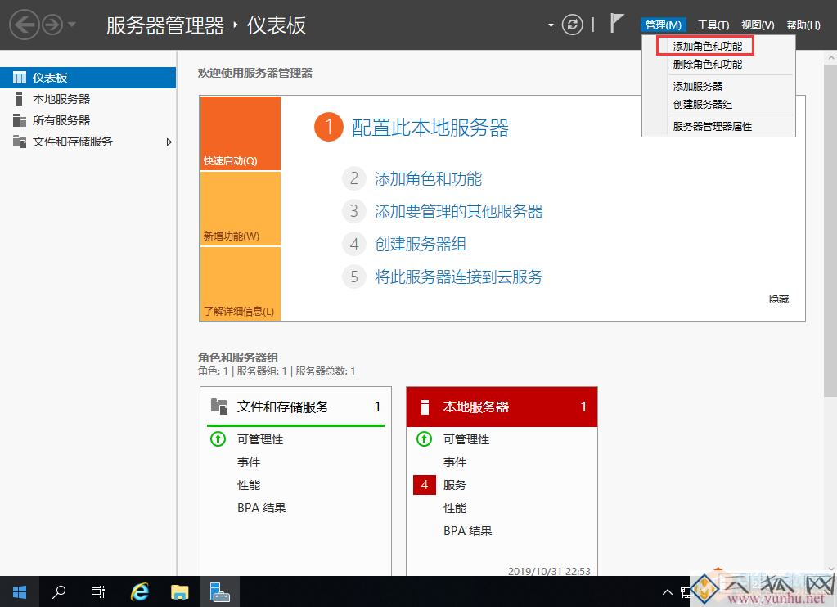Click the 隐藏 link
This screenshot has width=837, height=607.
tap(778, 299)
